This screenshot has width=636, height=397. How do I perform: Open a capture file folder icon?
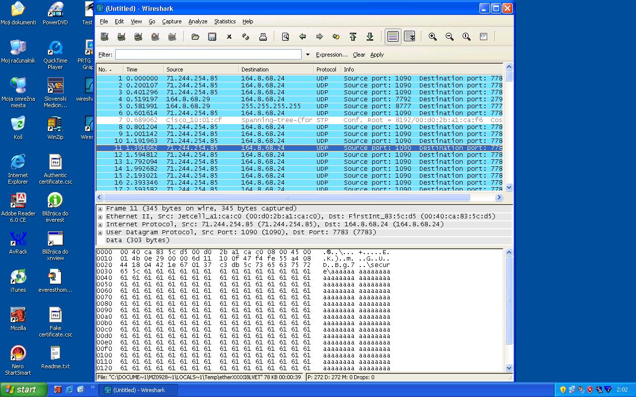(x=195, y=37)
